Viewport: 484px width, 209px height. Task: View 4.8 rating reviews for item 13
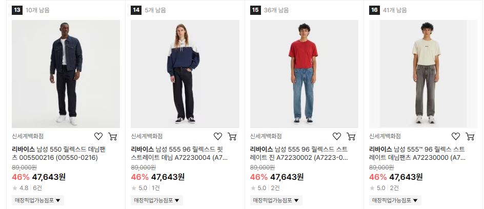(27, 187)
